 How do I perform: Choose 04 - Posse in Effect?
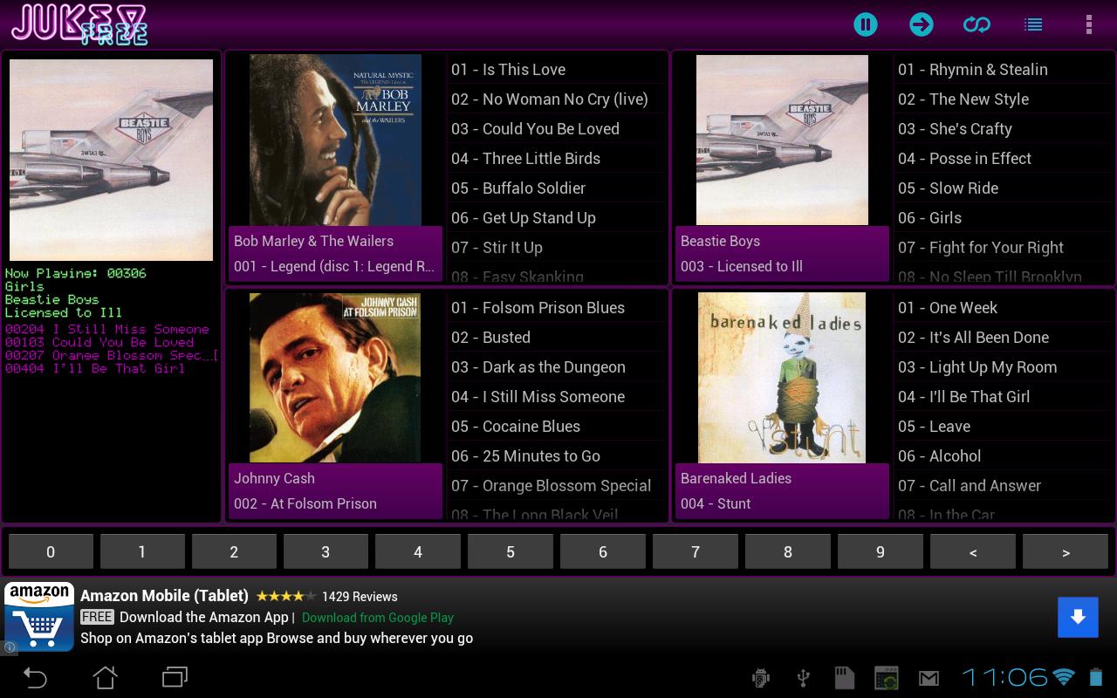click(1004, 159)
